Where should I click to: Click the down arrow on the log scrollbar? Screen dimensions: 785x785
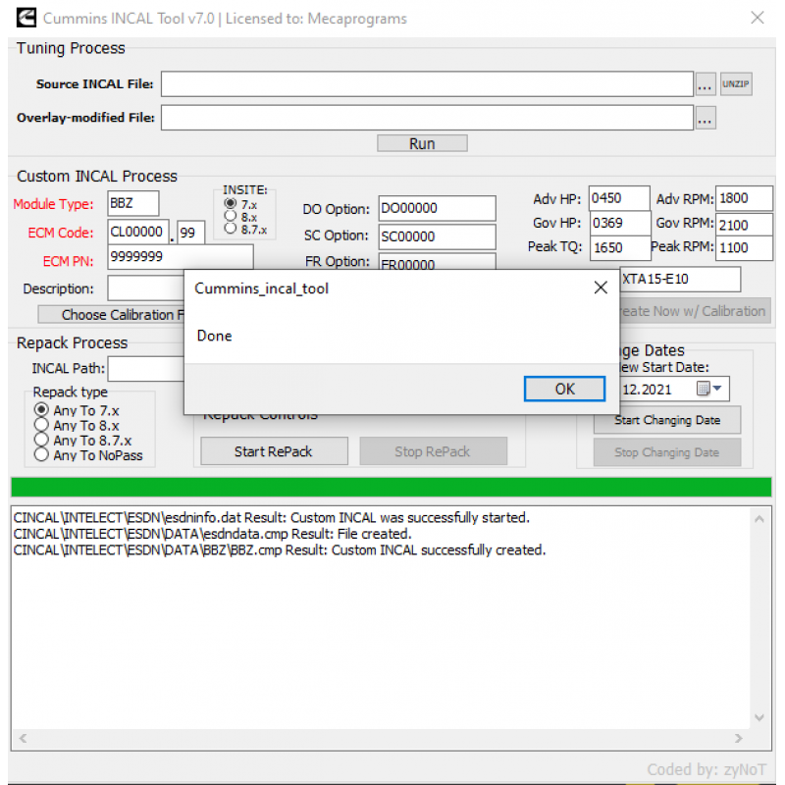(x=759, y=717)
